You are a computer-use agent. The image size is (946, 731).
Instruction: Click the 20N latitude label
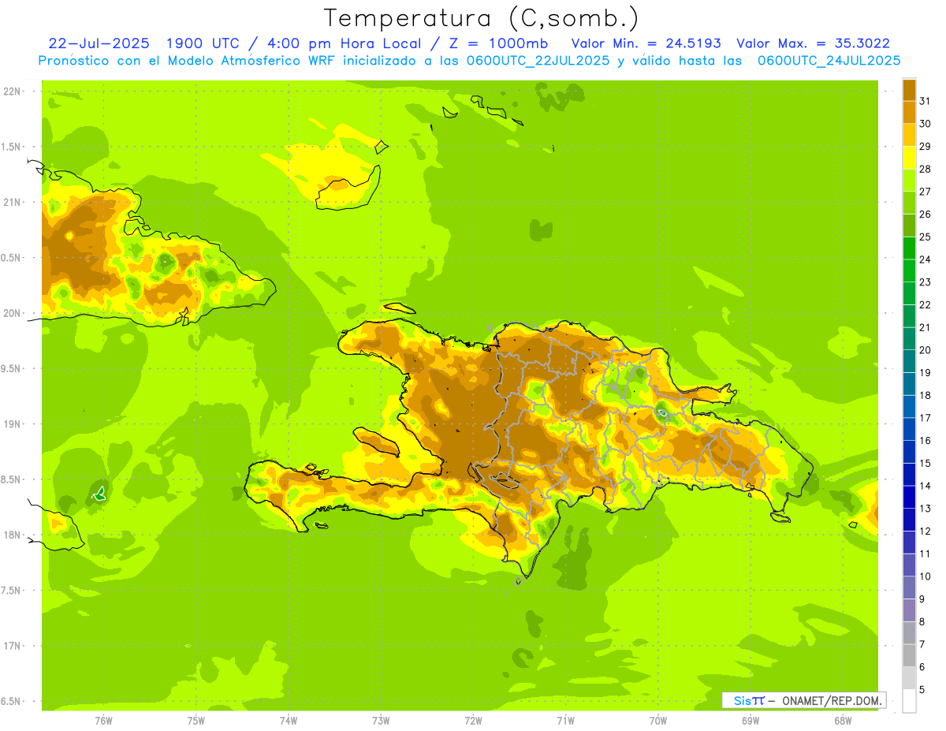[x=13, y=313]
